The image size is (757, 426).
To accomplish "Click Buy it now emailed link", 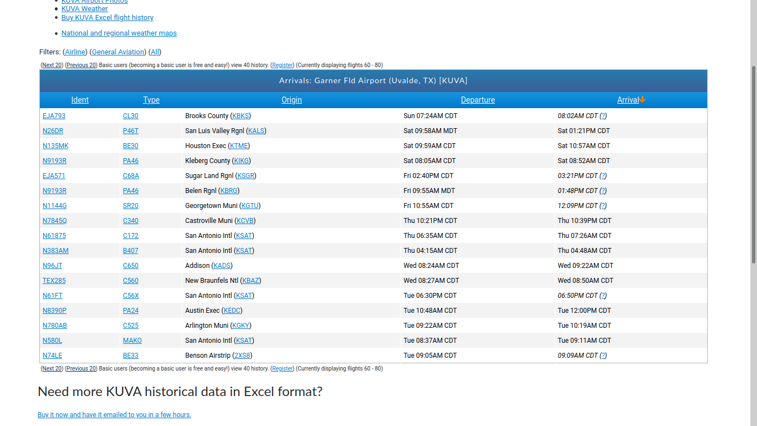I will [x=114, y=415].
